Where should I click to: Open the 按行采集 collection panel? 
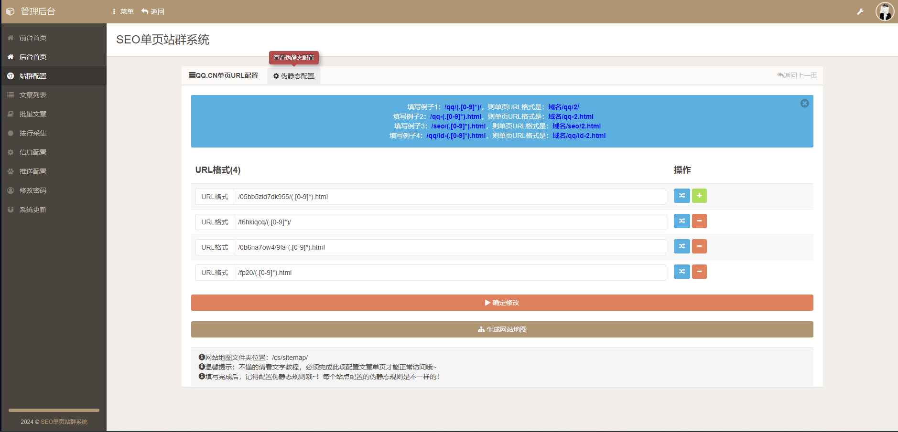click(32, 133)
